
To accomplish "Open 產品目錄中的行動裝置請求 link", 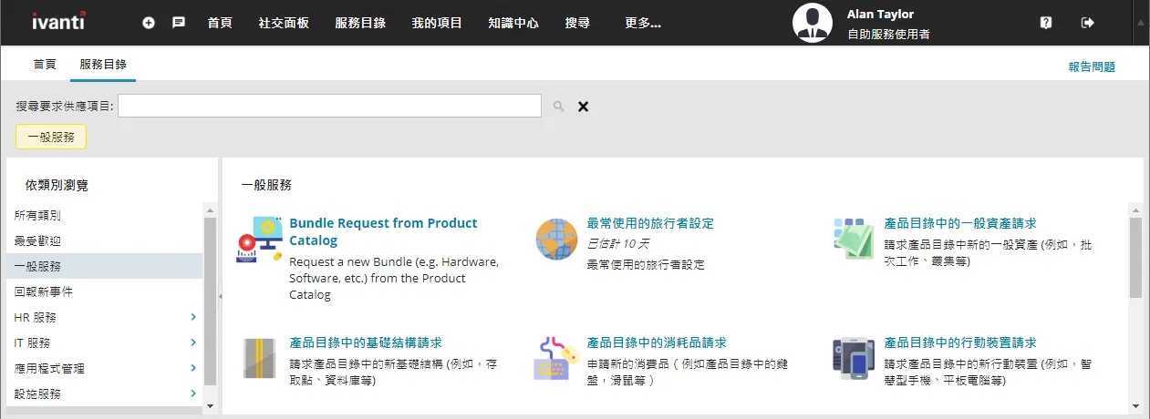I will pyautogui.click(x=960, y=342).
